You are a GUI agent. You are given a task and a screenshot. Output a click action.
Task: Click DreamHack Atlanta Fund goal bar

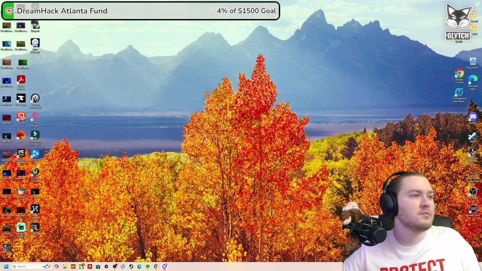[140, 11]
